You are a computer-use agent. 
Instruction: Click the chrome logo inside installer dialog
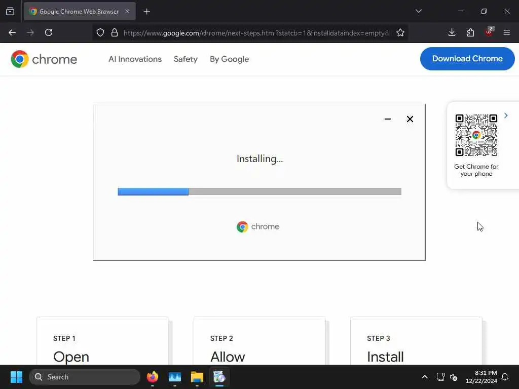(x=258, y=226)
